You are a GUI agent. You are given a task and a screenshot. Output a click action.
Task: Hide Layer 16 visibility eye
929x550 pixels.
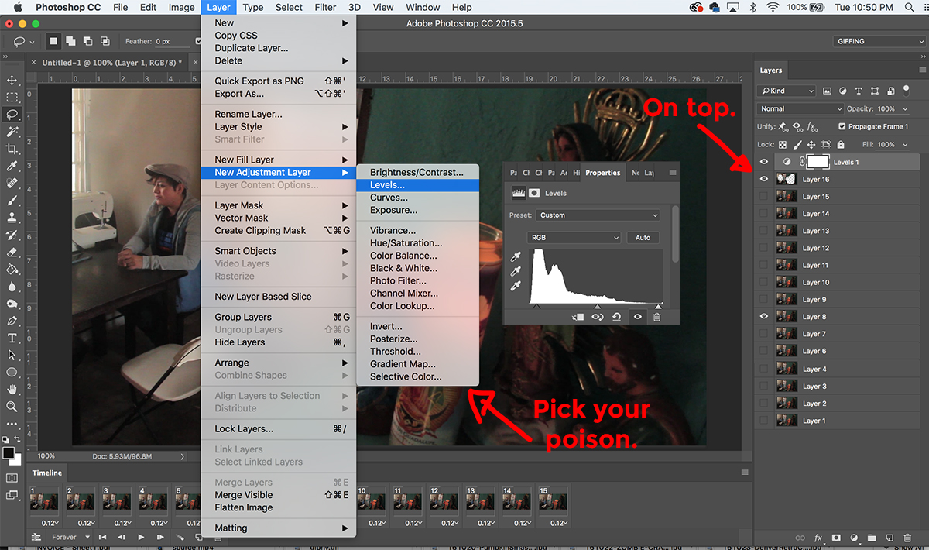(764, 179)
